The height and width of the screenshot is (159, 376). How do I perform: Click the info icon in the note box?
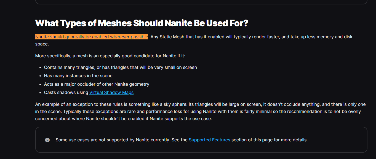click(47, 140)
